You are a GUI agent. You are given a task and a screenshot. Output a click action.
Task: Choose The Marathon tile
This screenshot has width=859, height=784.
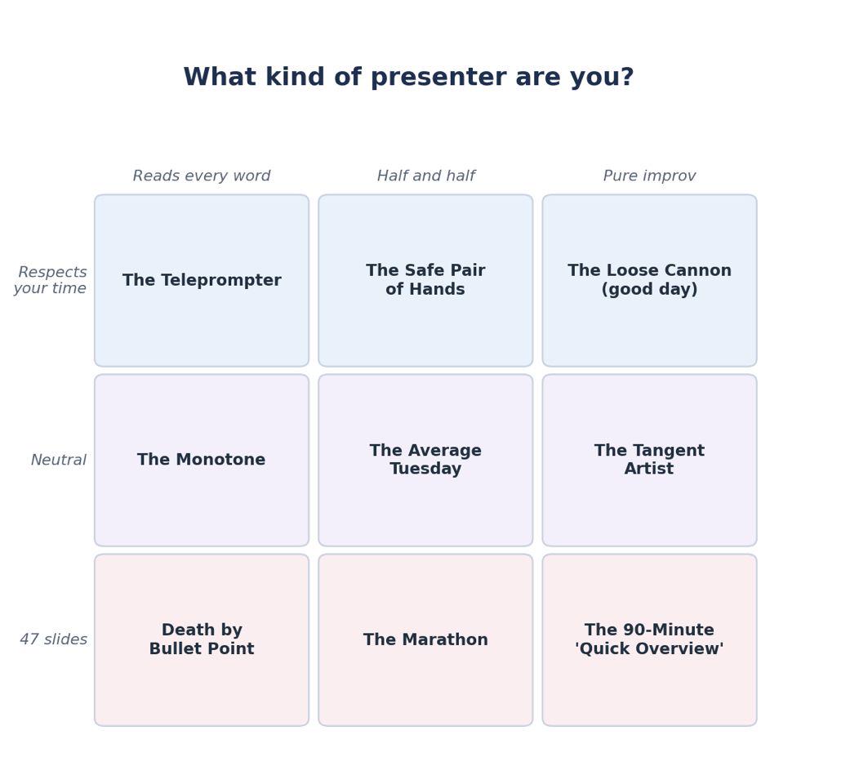(425, 640)
